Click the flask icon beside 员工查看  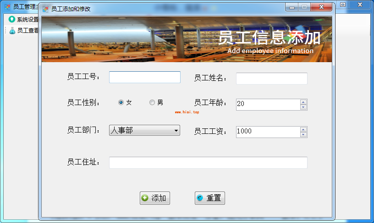12,31
